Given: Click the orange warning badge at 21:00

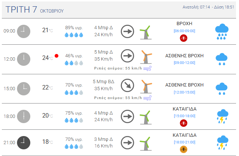Looking at the screenshot, I should pos(184,149).
